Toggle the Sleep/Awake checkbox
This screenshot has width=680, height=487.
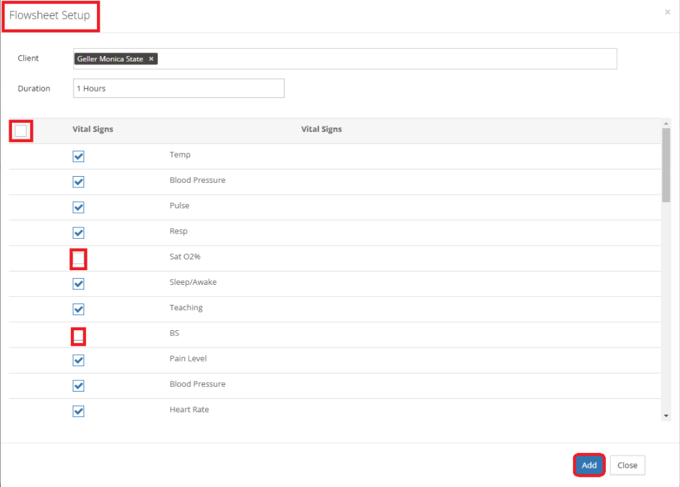pyautogui.click(x=78, y=284)
